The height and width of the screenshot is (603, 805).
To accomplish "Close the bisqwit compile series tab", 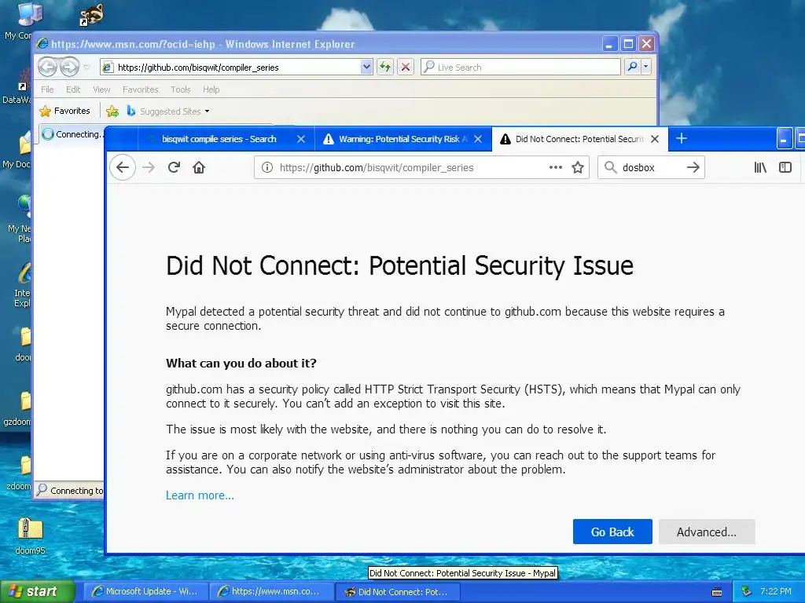I will (301, 139).
